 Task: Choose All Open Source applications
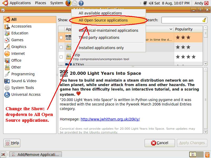(109, 20)
